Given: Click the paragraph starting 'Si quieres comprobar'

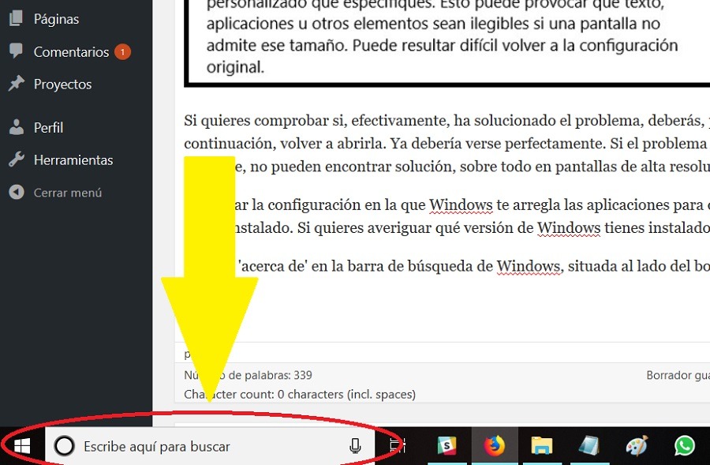Looking at the screenshot, I should [447, 144].
